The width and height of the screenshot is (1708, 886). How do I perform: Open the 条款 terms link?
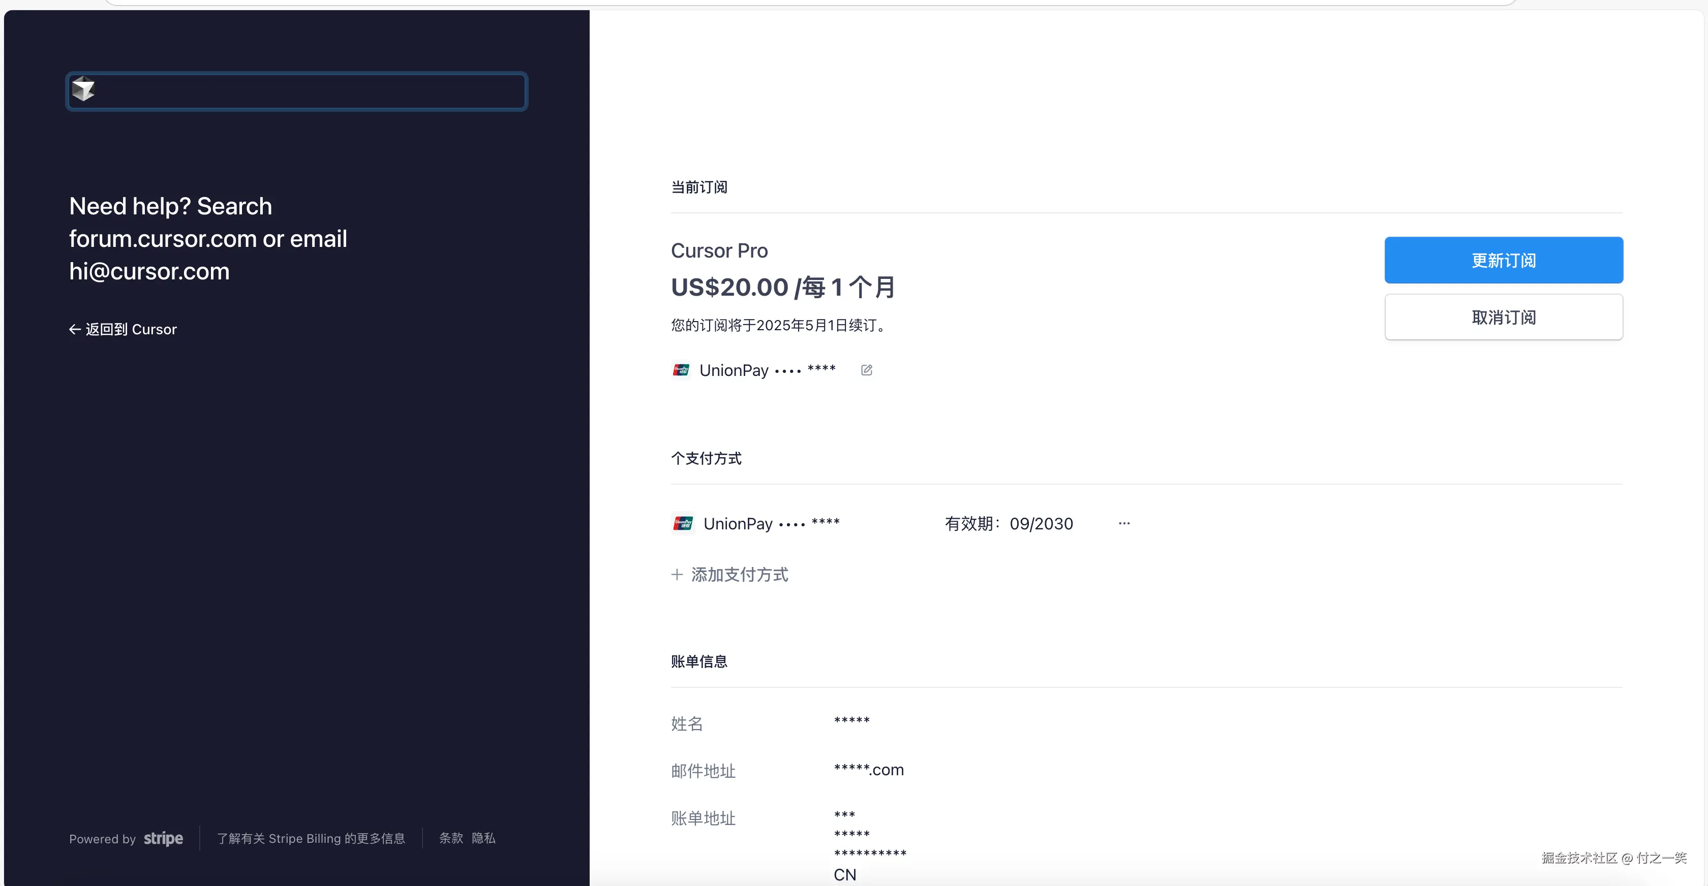[451, 838]
